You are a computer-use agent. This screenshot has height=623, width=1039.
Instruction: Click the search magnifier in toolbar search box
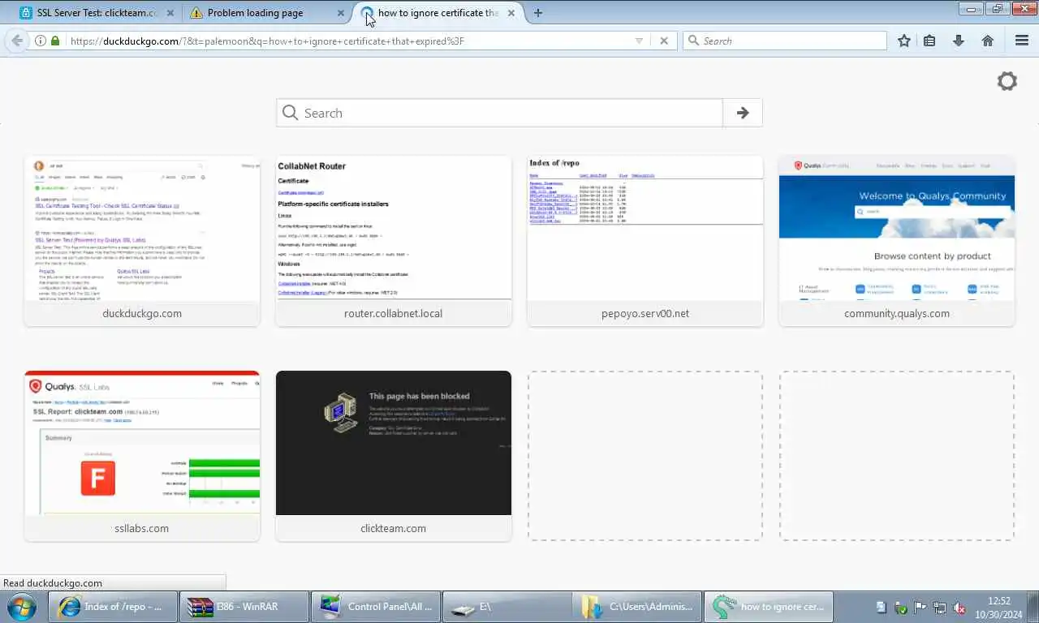[693, 41]
